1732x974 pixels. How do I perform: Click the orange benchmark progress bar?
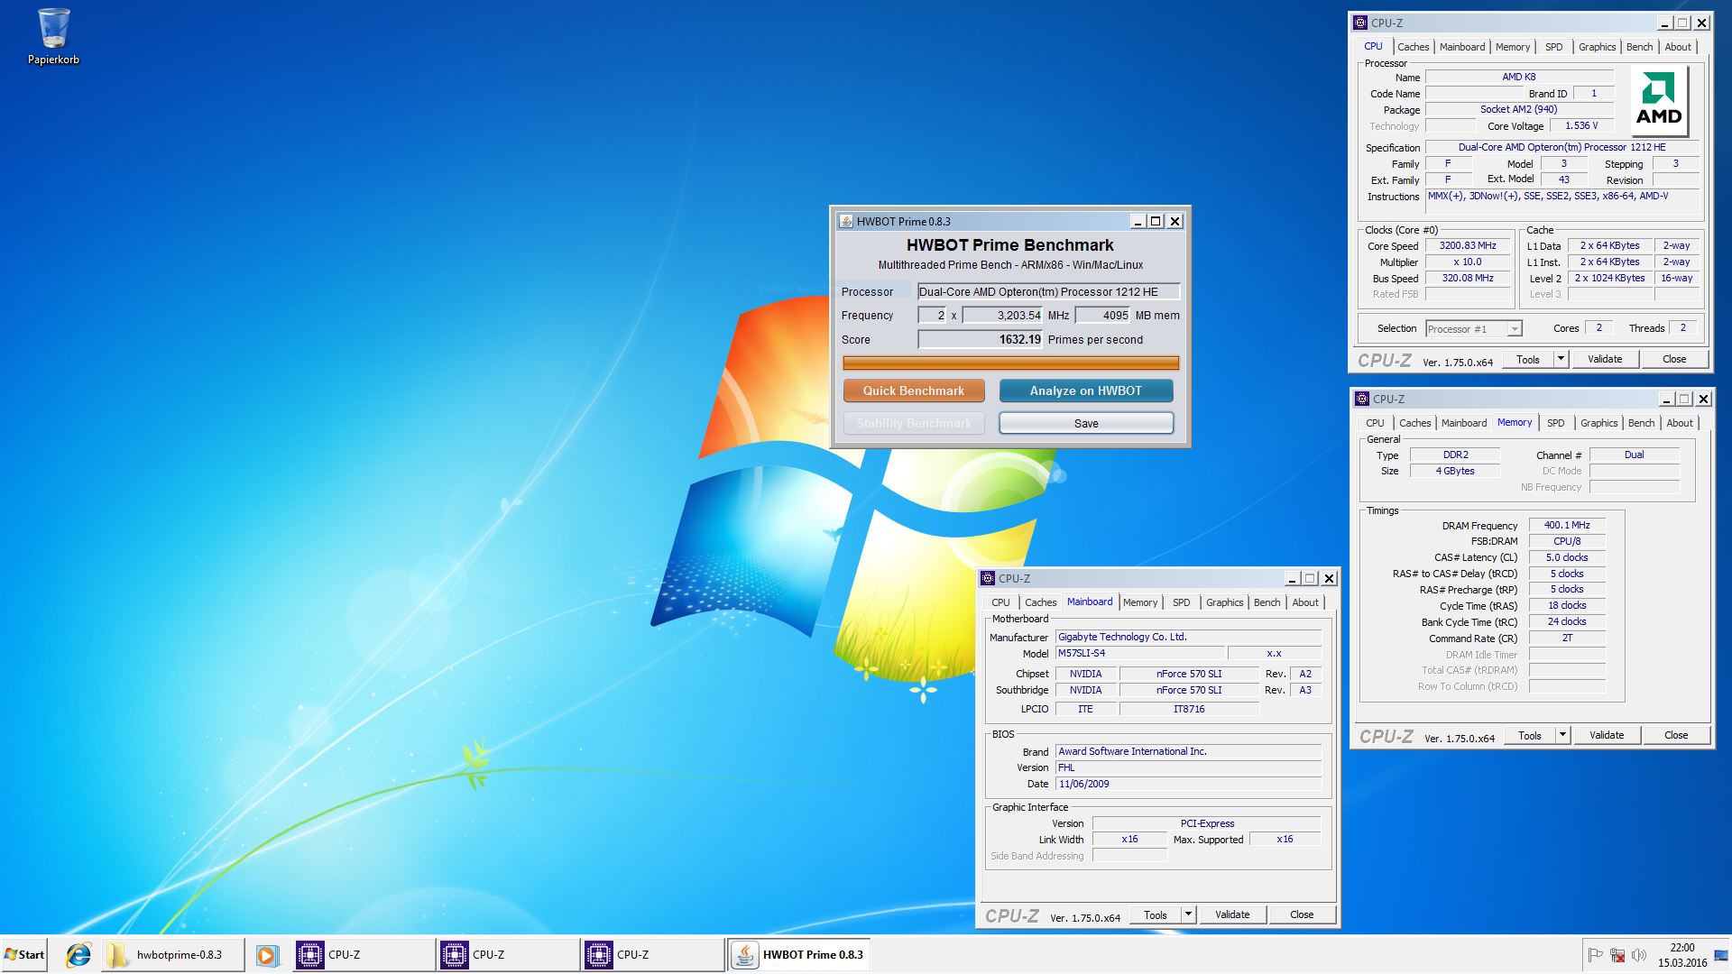(1010, 363)
